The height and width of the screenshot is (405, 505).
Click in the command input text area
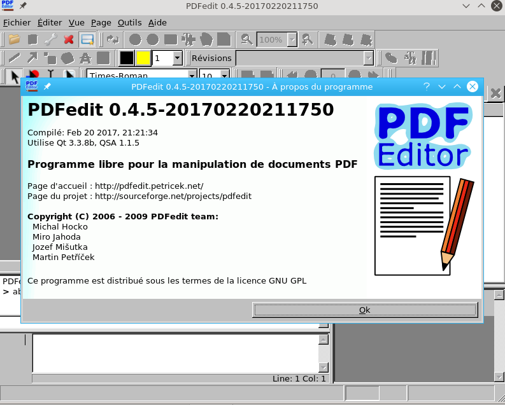coord(175,354)
